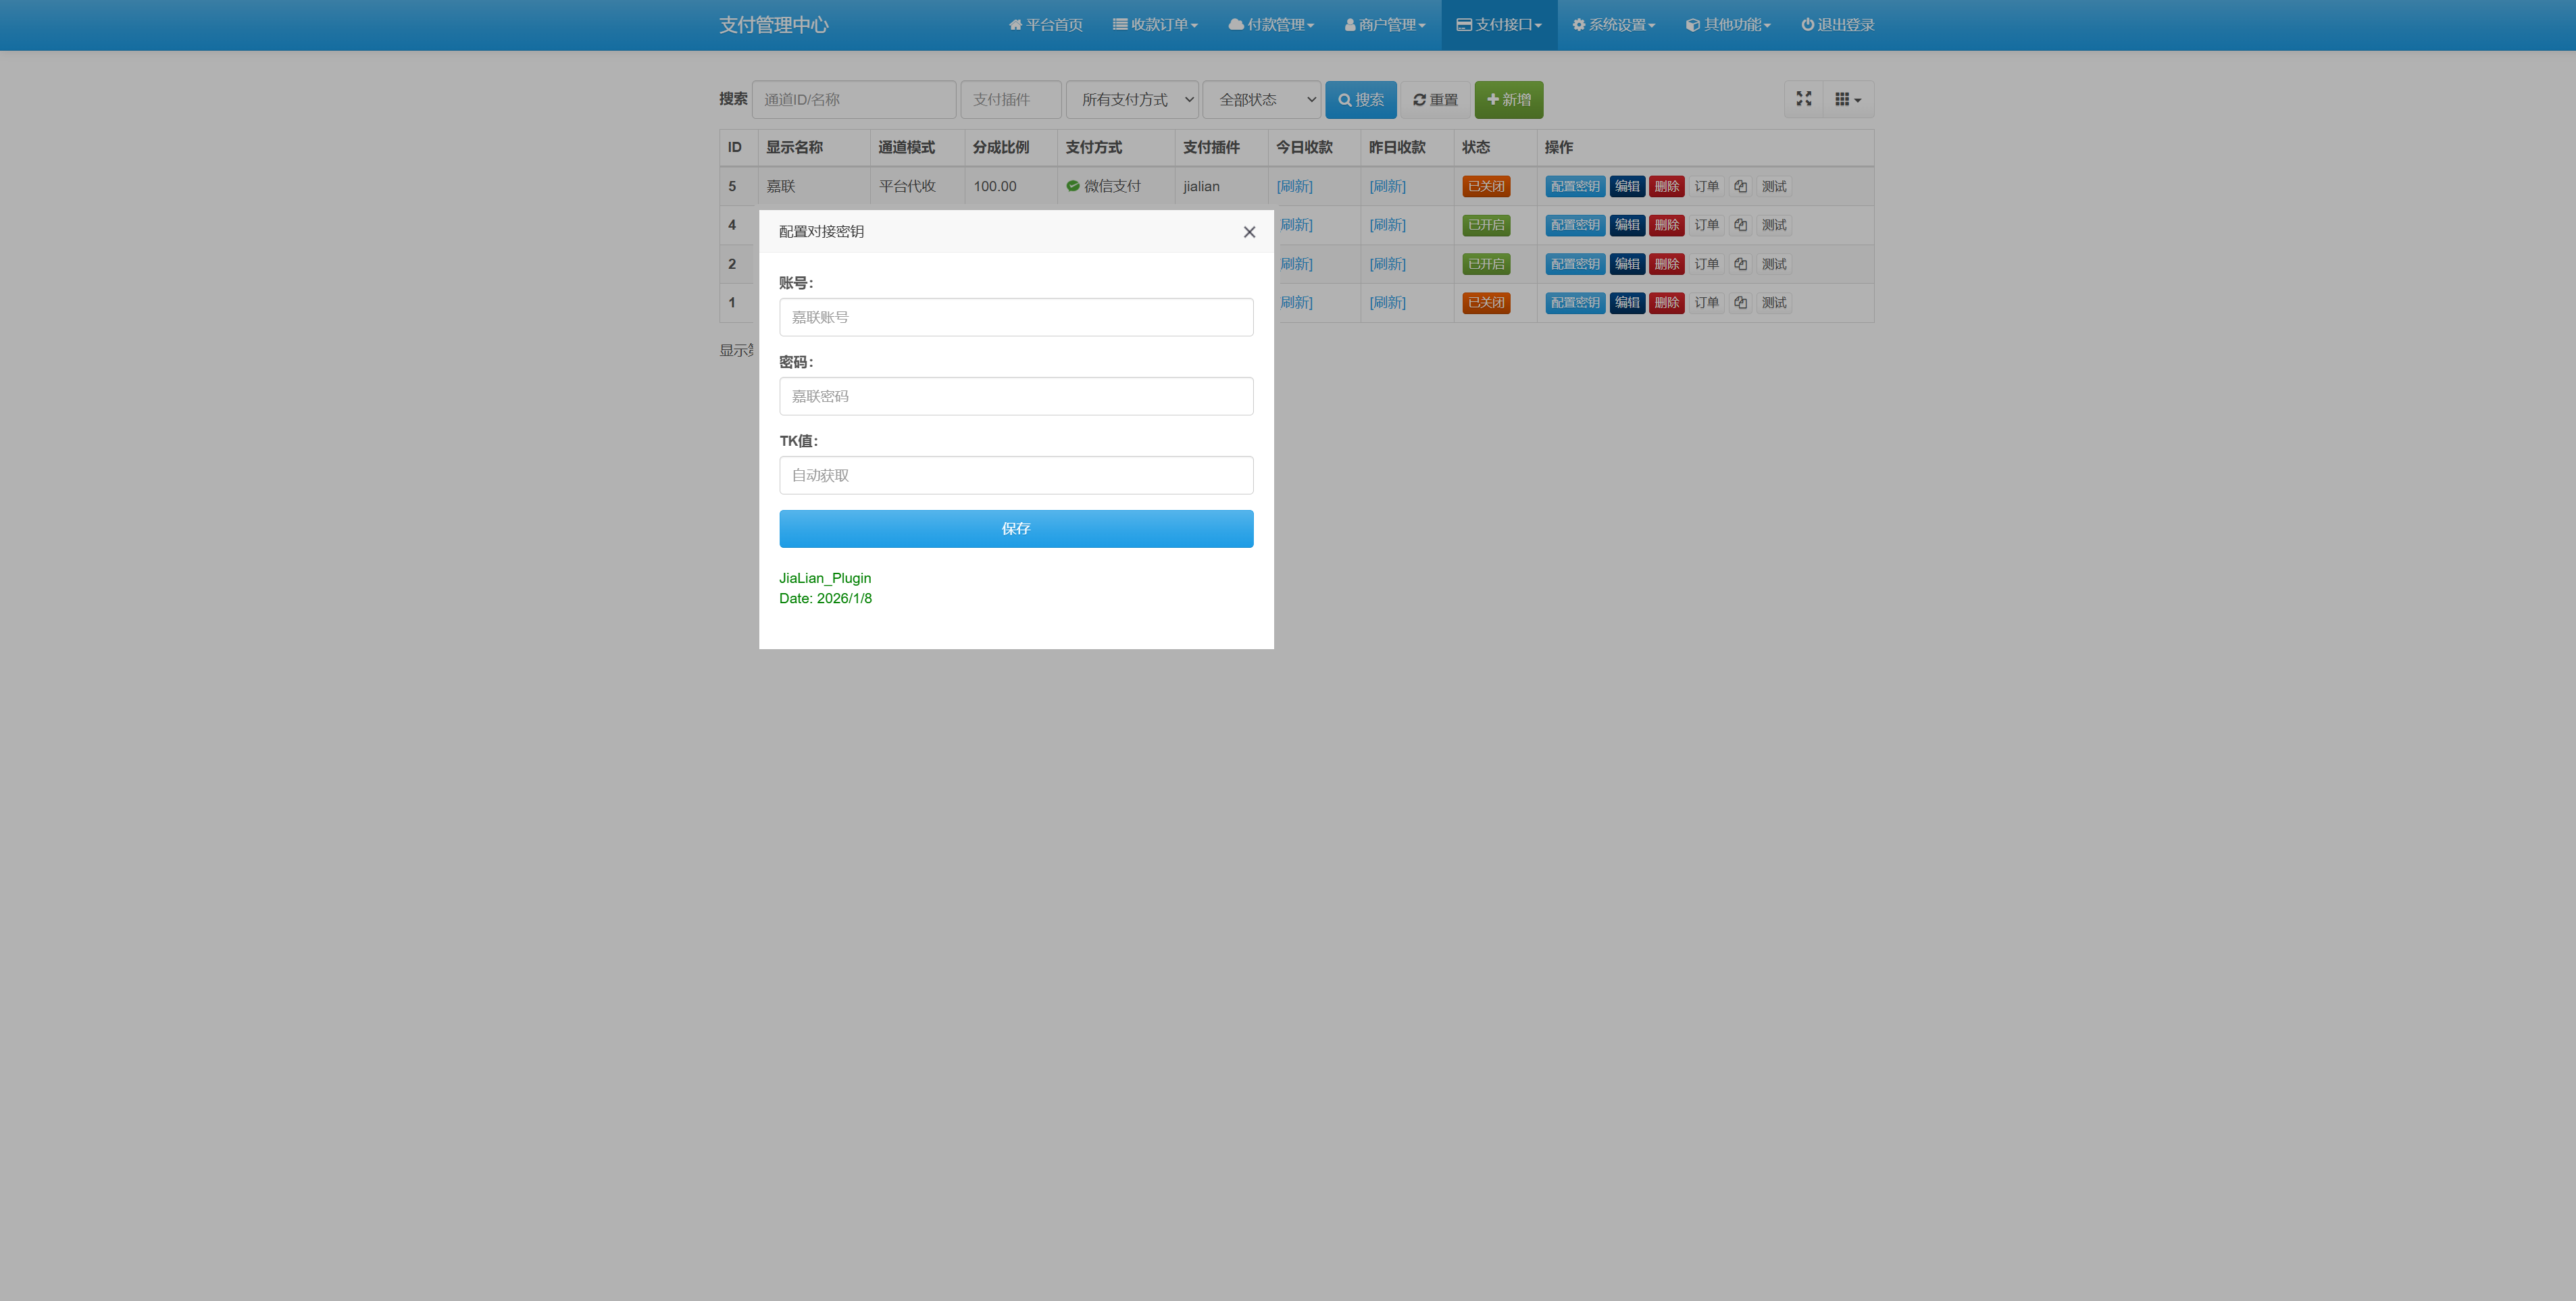Open the column grid view dropdown
The height and width of the screenshot is (1301, 2576).
pos(1847,99)
